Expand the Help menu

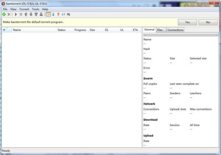45,9
